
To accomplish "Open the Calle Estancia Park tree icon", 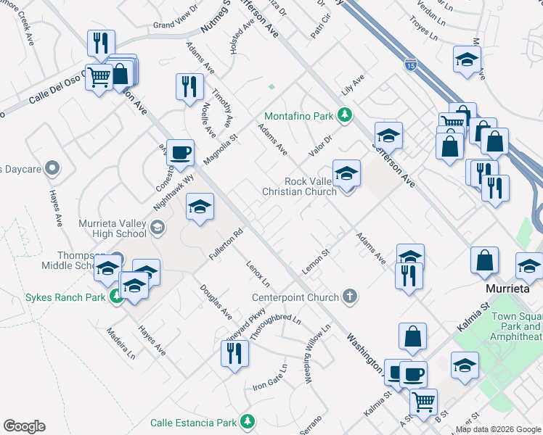I will 248,421.
